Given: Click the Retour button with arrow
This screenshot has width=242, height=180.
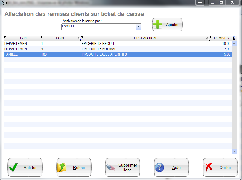Looking at the screenshot, I should 74,167.
